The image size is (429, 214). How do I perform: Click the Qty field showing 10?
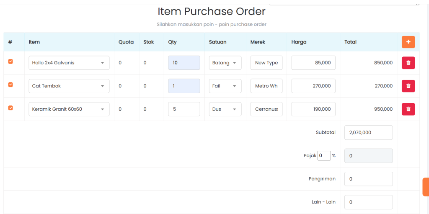pyautogui.click(x=184, y=63)
